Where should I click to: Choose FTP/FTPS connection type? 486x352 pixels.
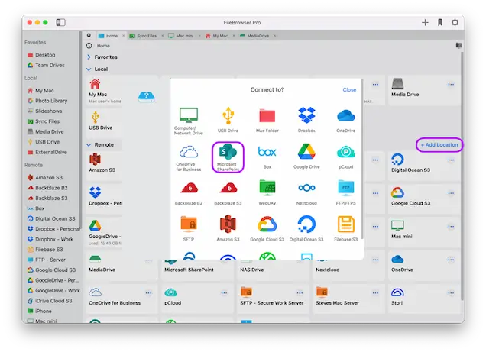pos(346,192)
